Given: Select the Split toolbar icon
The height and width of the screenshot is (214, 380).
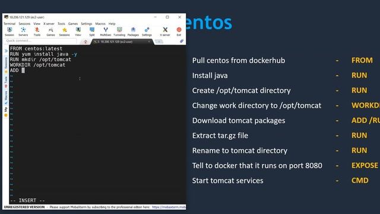Looking at the screenshot, I should point(92,32).
